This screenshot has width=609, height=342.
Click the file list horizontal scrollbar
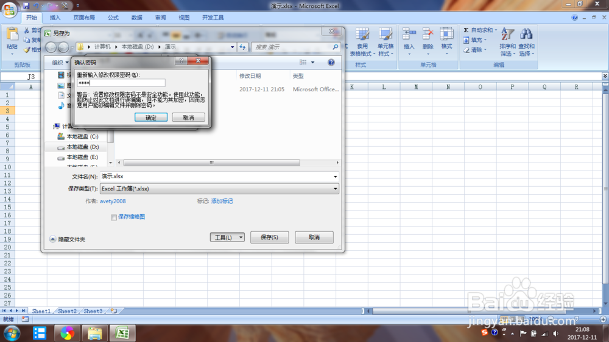[212, 162]
